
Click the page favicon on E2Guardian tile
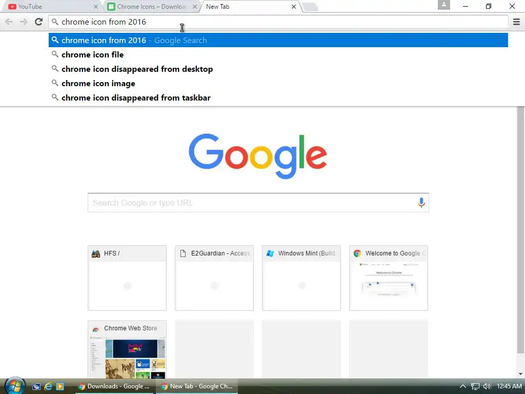point(183,253)
